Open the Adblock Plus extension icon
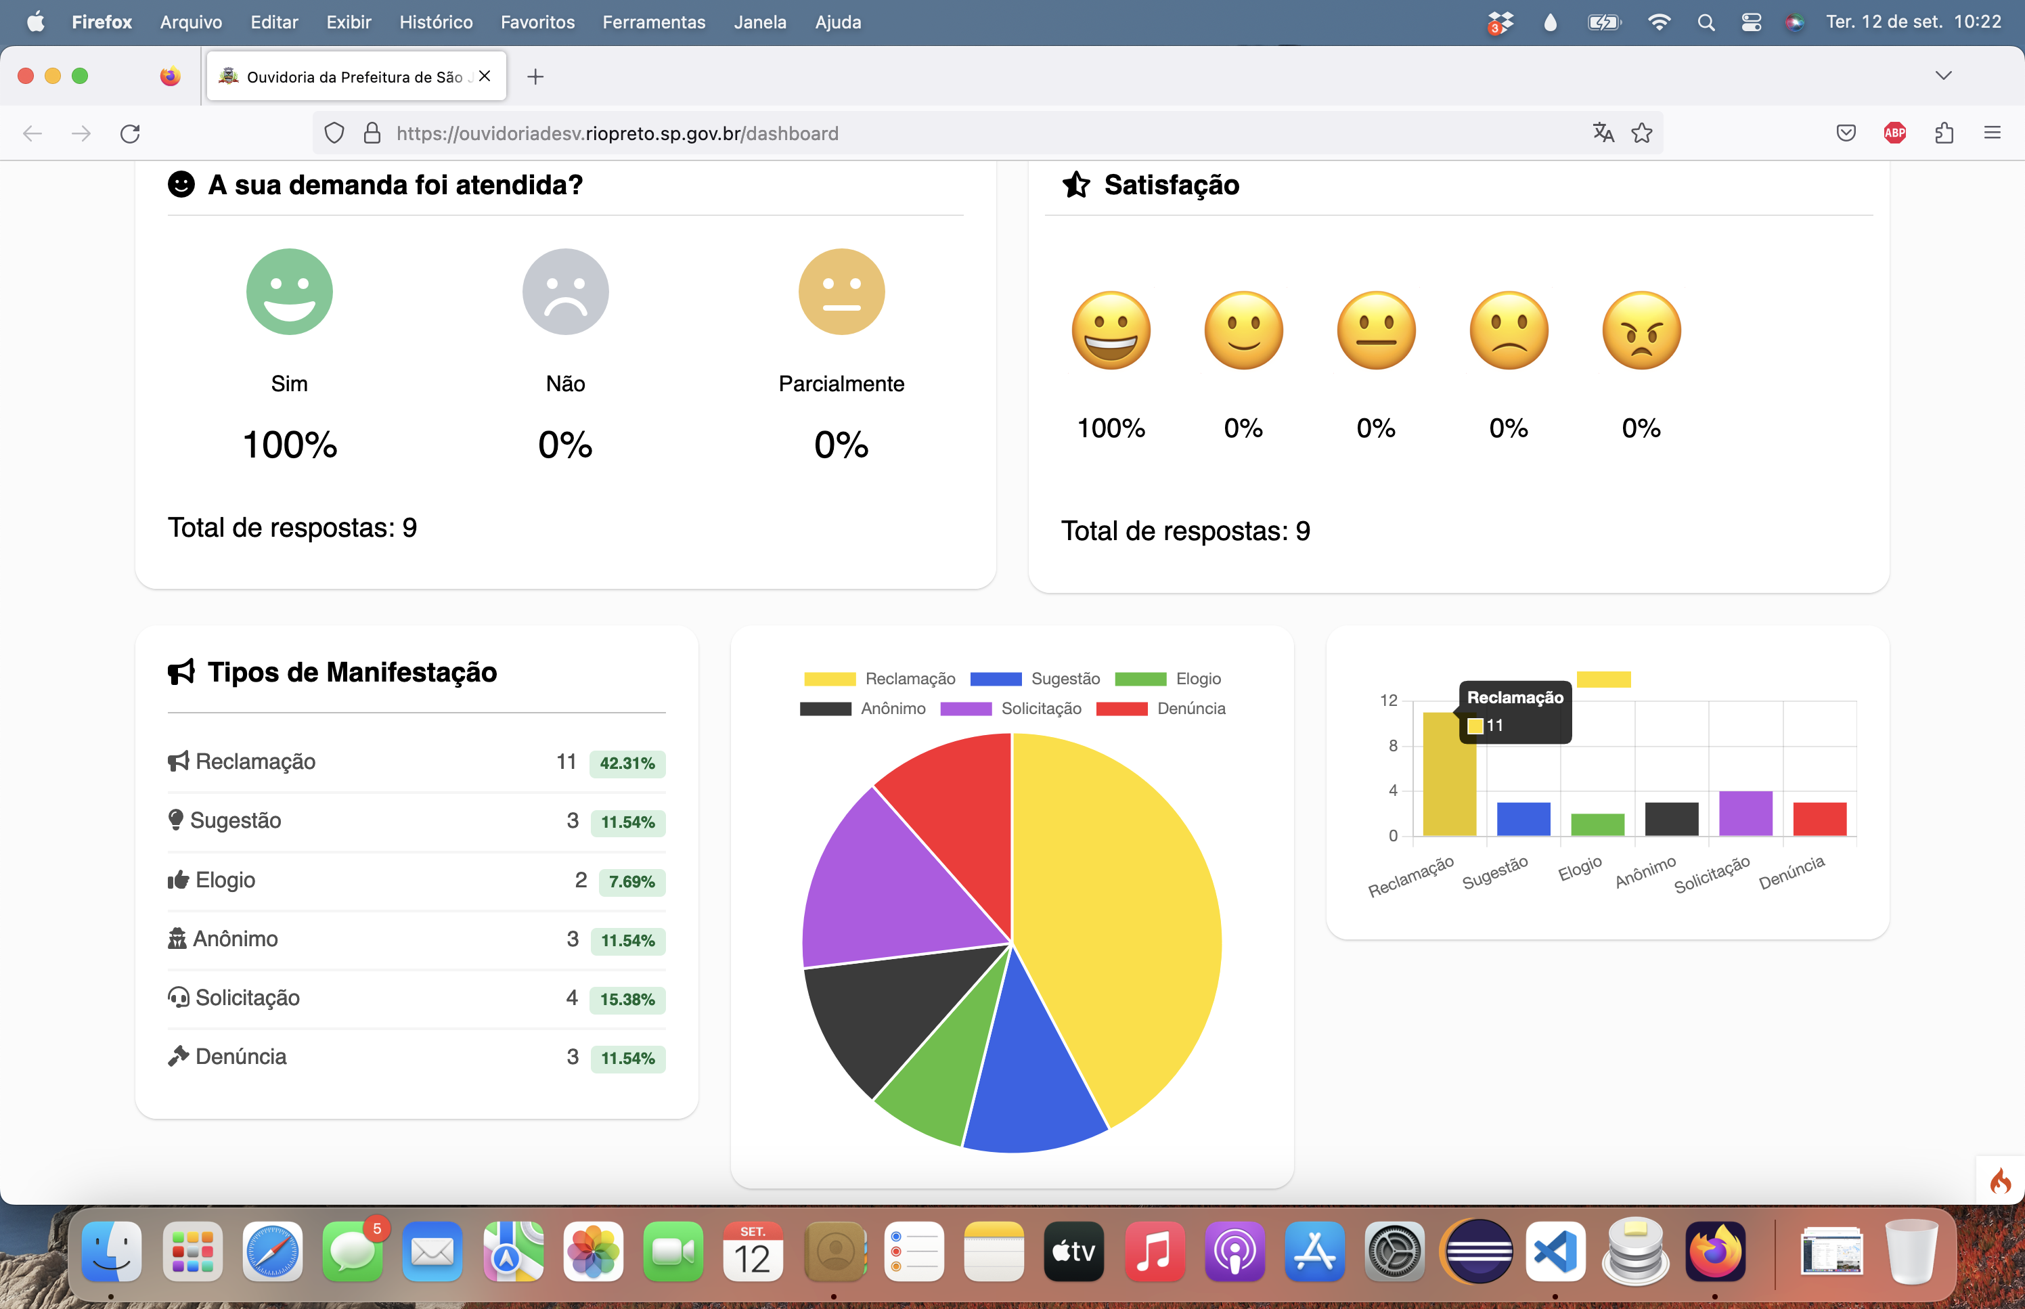This screenshot has height=1309, width=2025. point(1894,133)
